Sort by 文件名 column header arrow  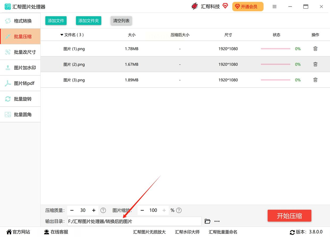(62, 35)
